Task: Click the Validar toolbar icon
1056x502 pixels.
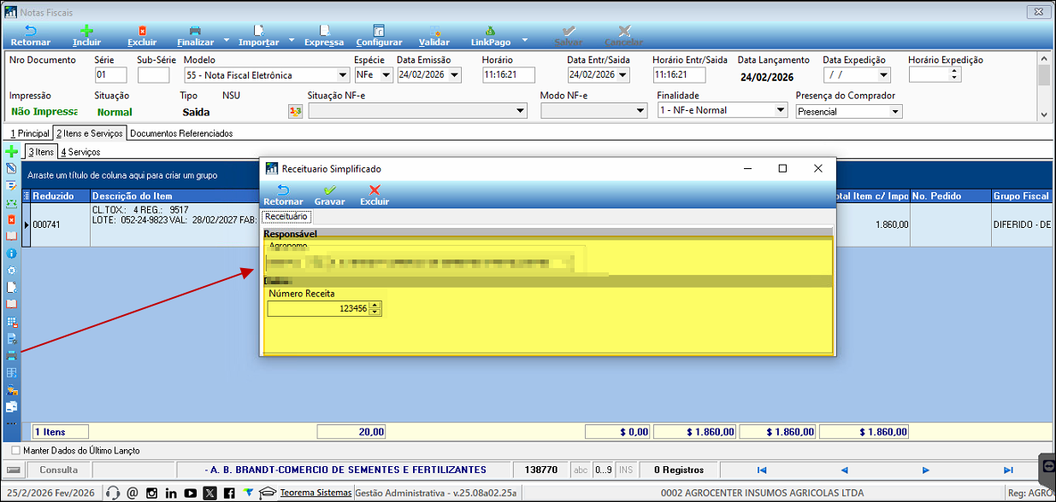Action: coord(434,32)
